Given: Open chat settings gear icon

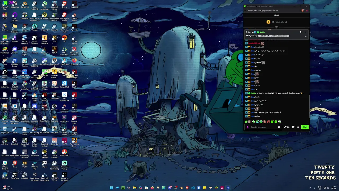Looking at the screenshot, I should click(298, 127).
